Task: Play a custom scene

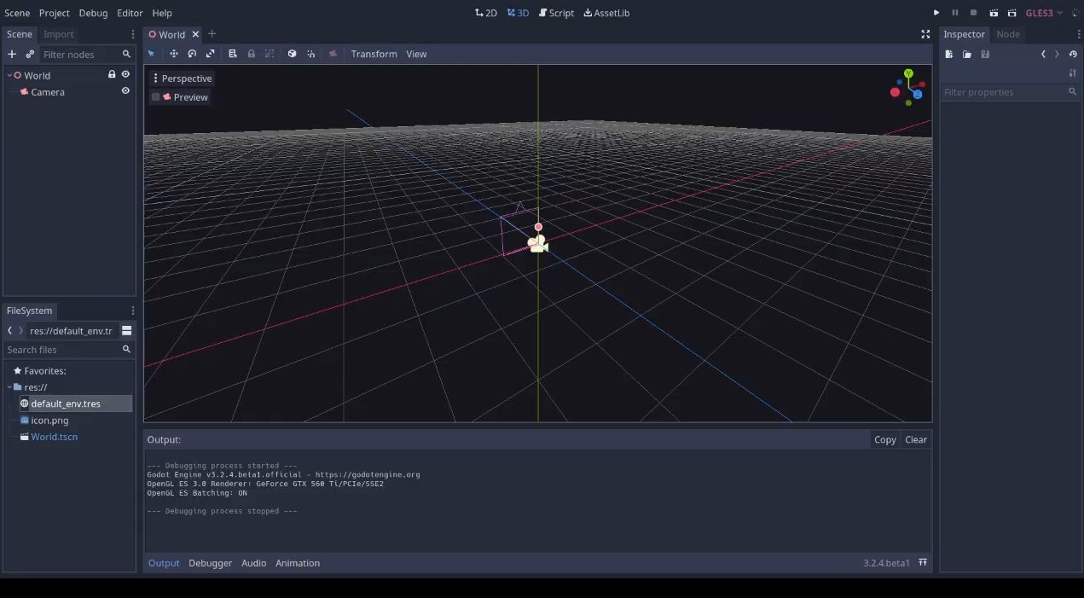Action: pos(1012,13)
